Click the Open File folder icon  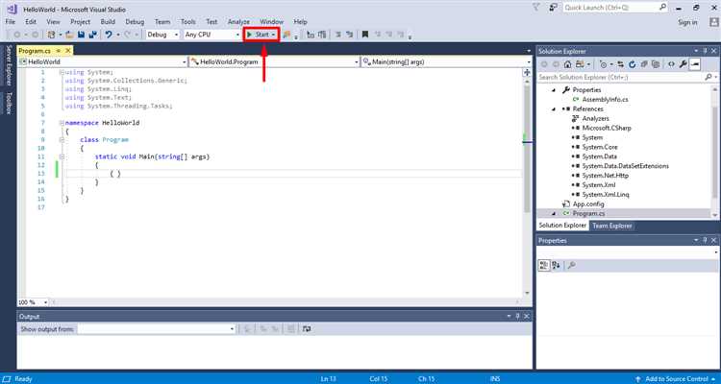(69, 35)
